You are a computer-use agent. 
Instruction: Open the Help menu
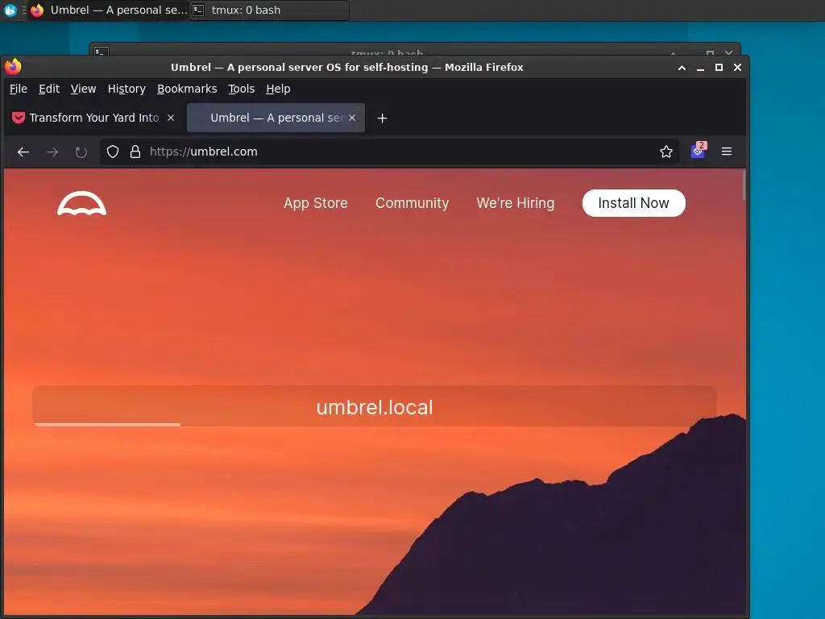coord(278,89)
